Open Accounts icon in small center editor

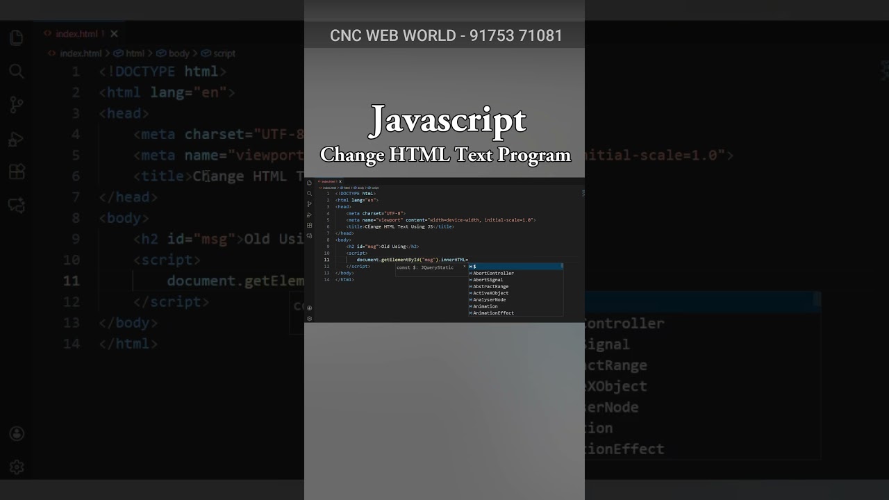pyautogui.click(x=309, y=308)
